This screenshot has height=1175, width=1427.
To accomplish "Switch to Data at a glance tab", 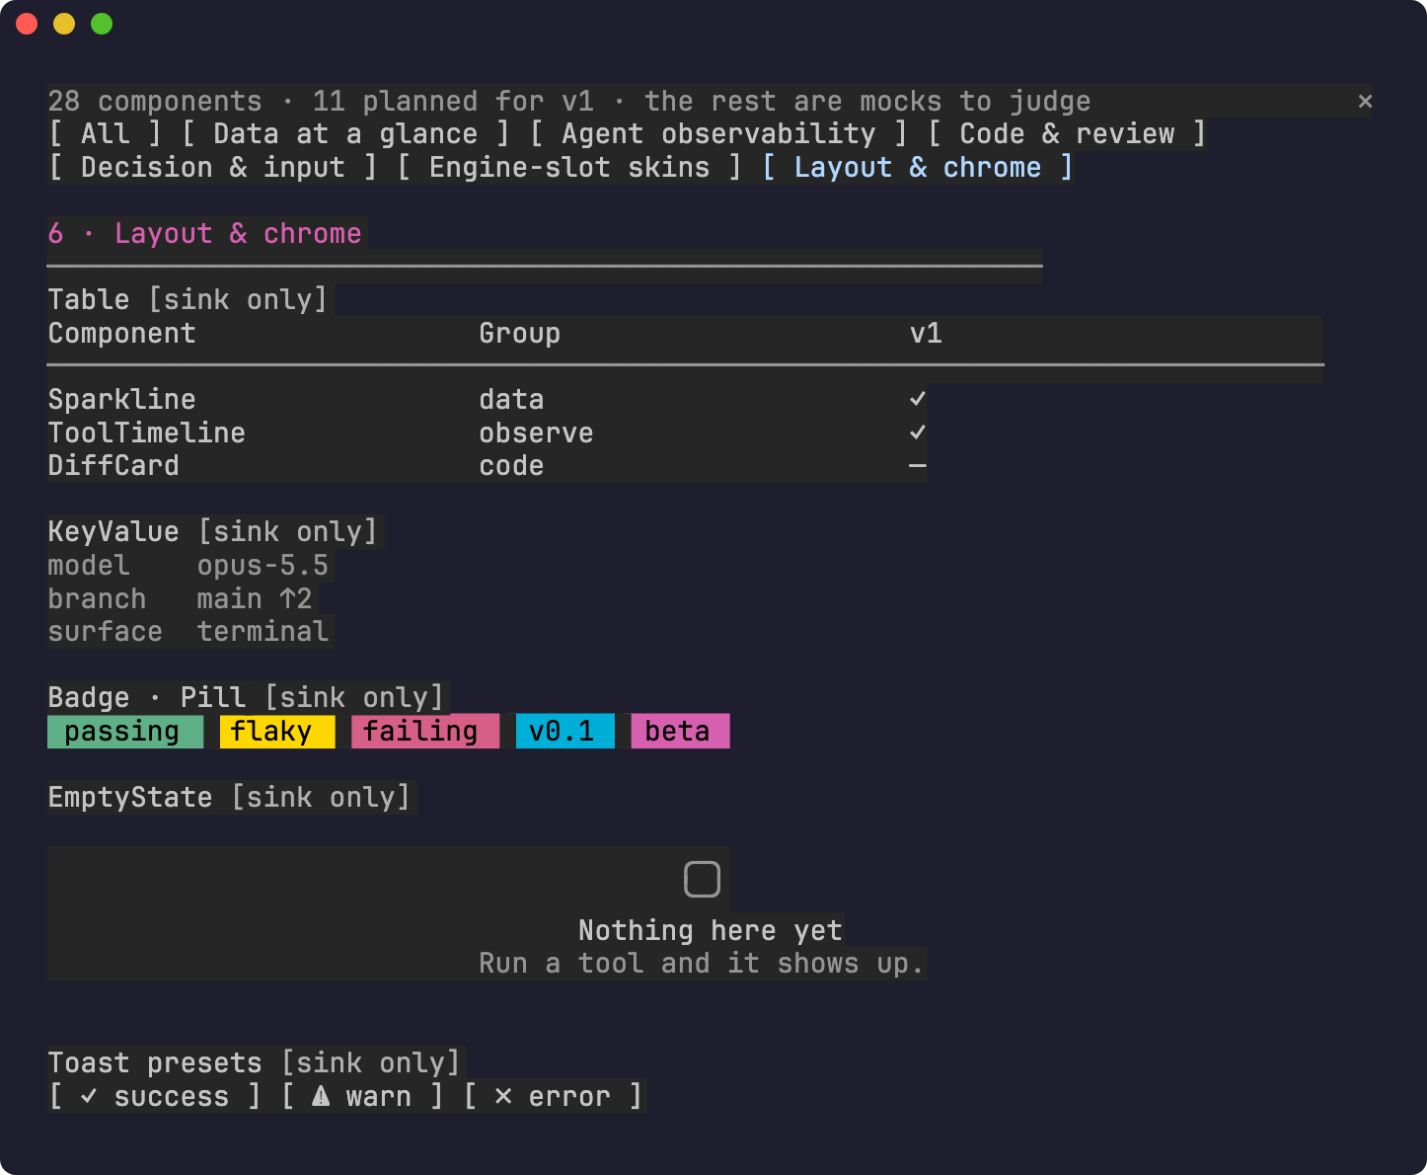I will 345,133.
